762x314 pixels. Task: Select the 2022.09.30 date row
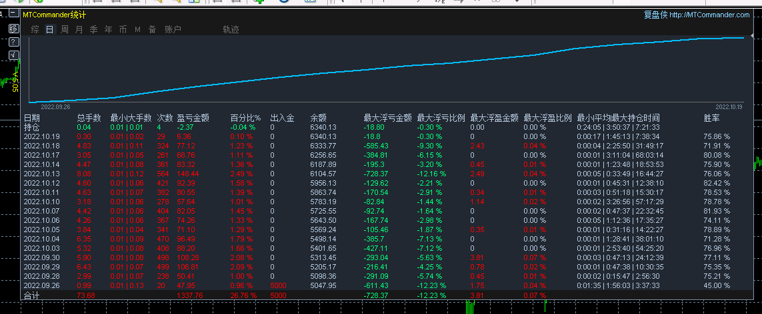[x=41, y=257]
